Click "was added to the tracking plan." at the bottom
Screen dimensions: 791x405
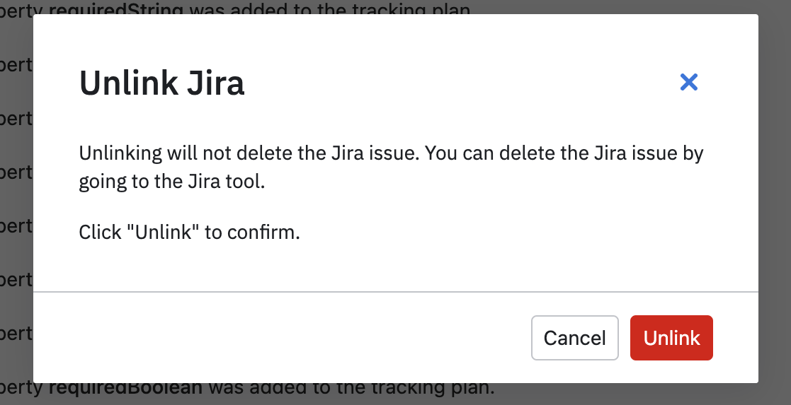tap(352, 388)
